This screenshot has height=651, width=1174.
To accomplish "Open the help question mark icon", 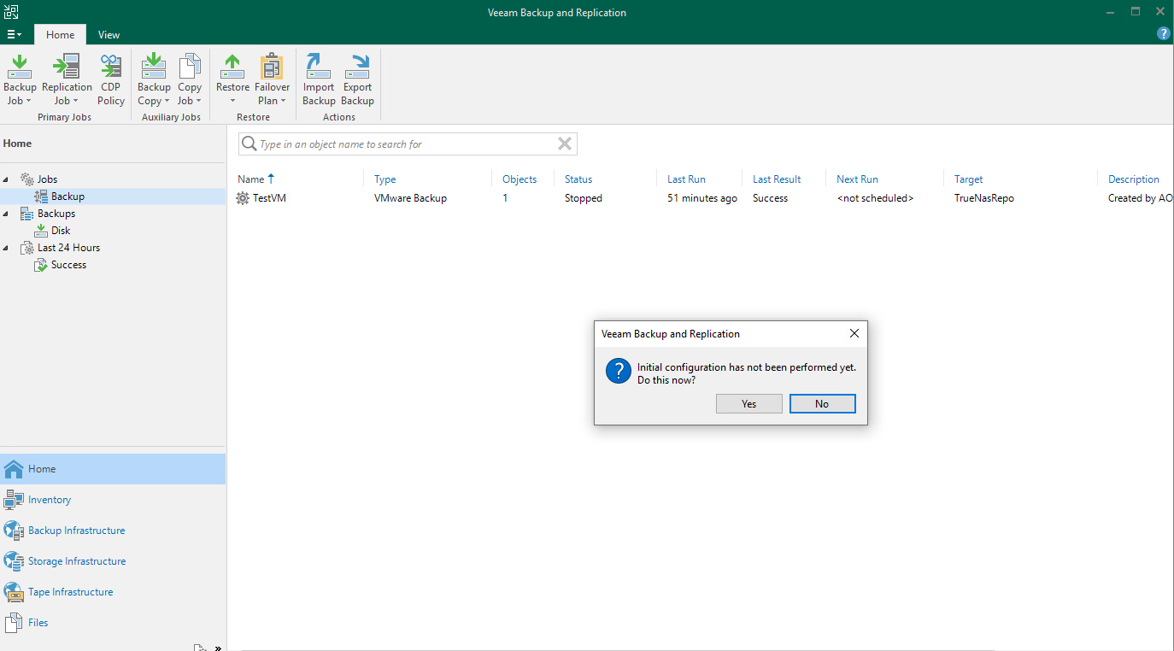I will click(x=1163, y=34).
